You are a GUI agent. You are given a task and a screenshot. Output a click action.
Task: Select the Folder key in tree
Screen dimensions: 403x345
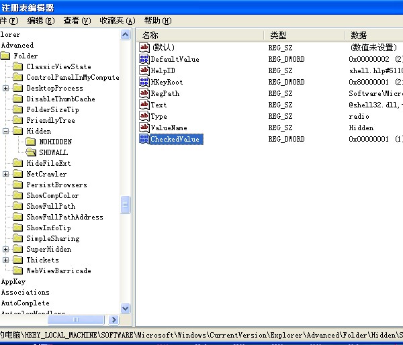pos(26,56)
